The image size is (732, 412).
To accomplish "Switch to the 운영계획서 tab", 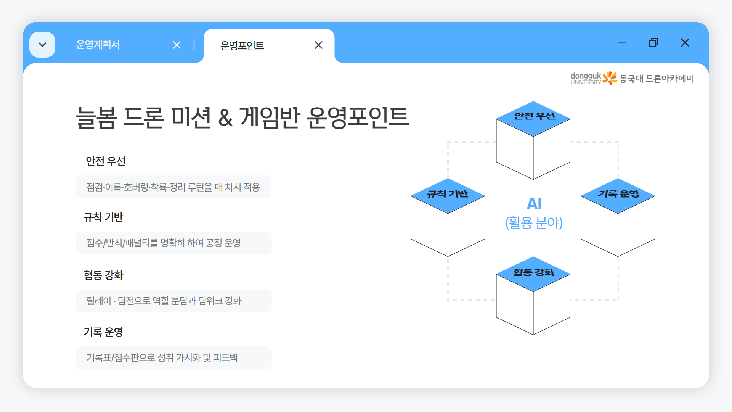I will click(98, 45).
